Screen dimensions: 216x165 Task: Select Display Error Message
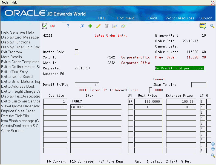[20, 37]
